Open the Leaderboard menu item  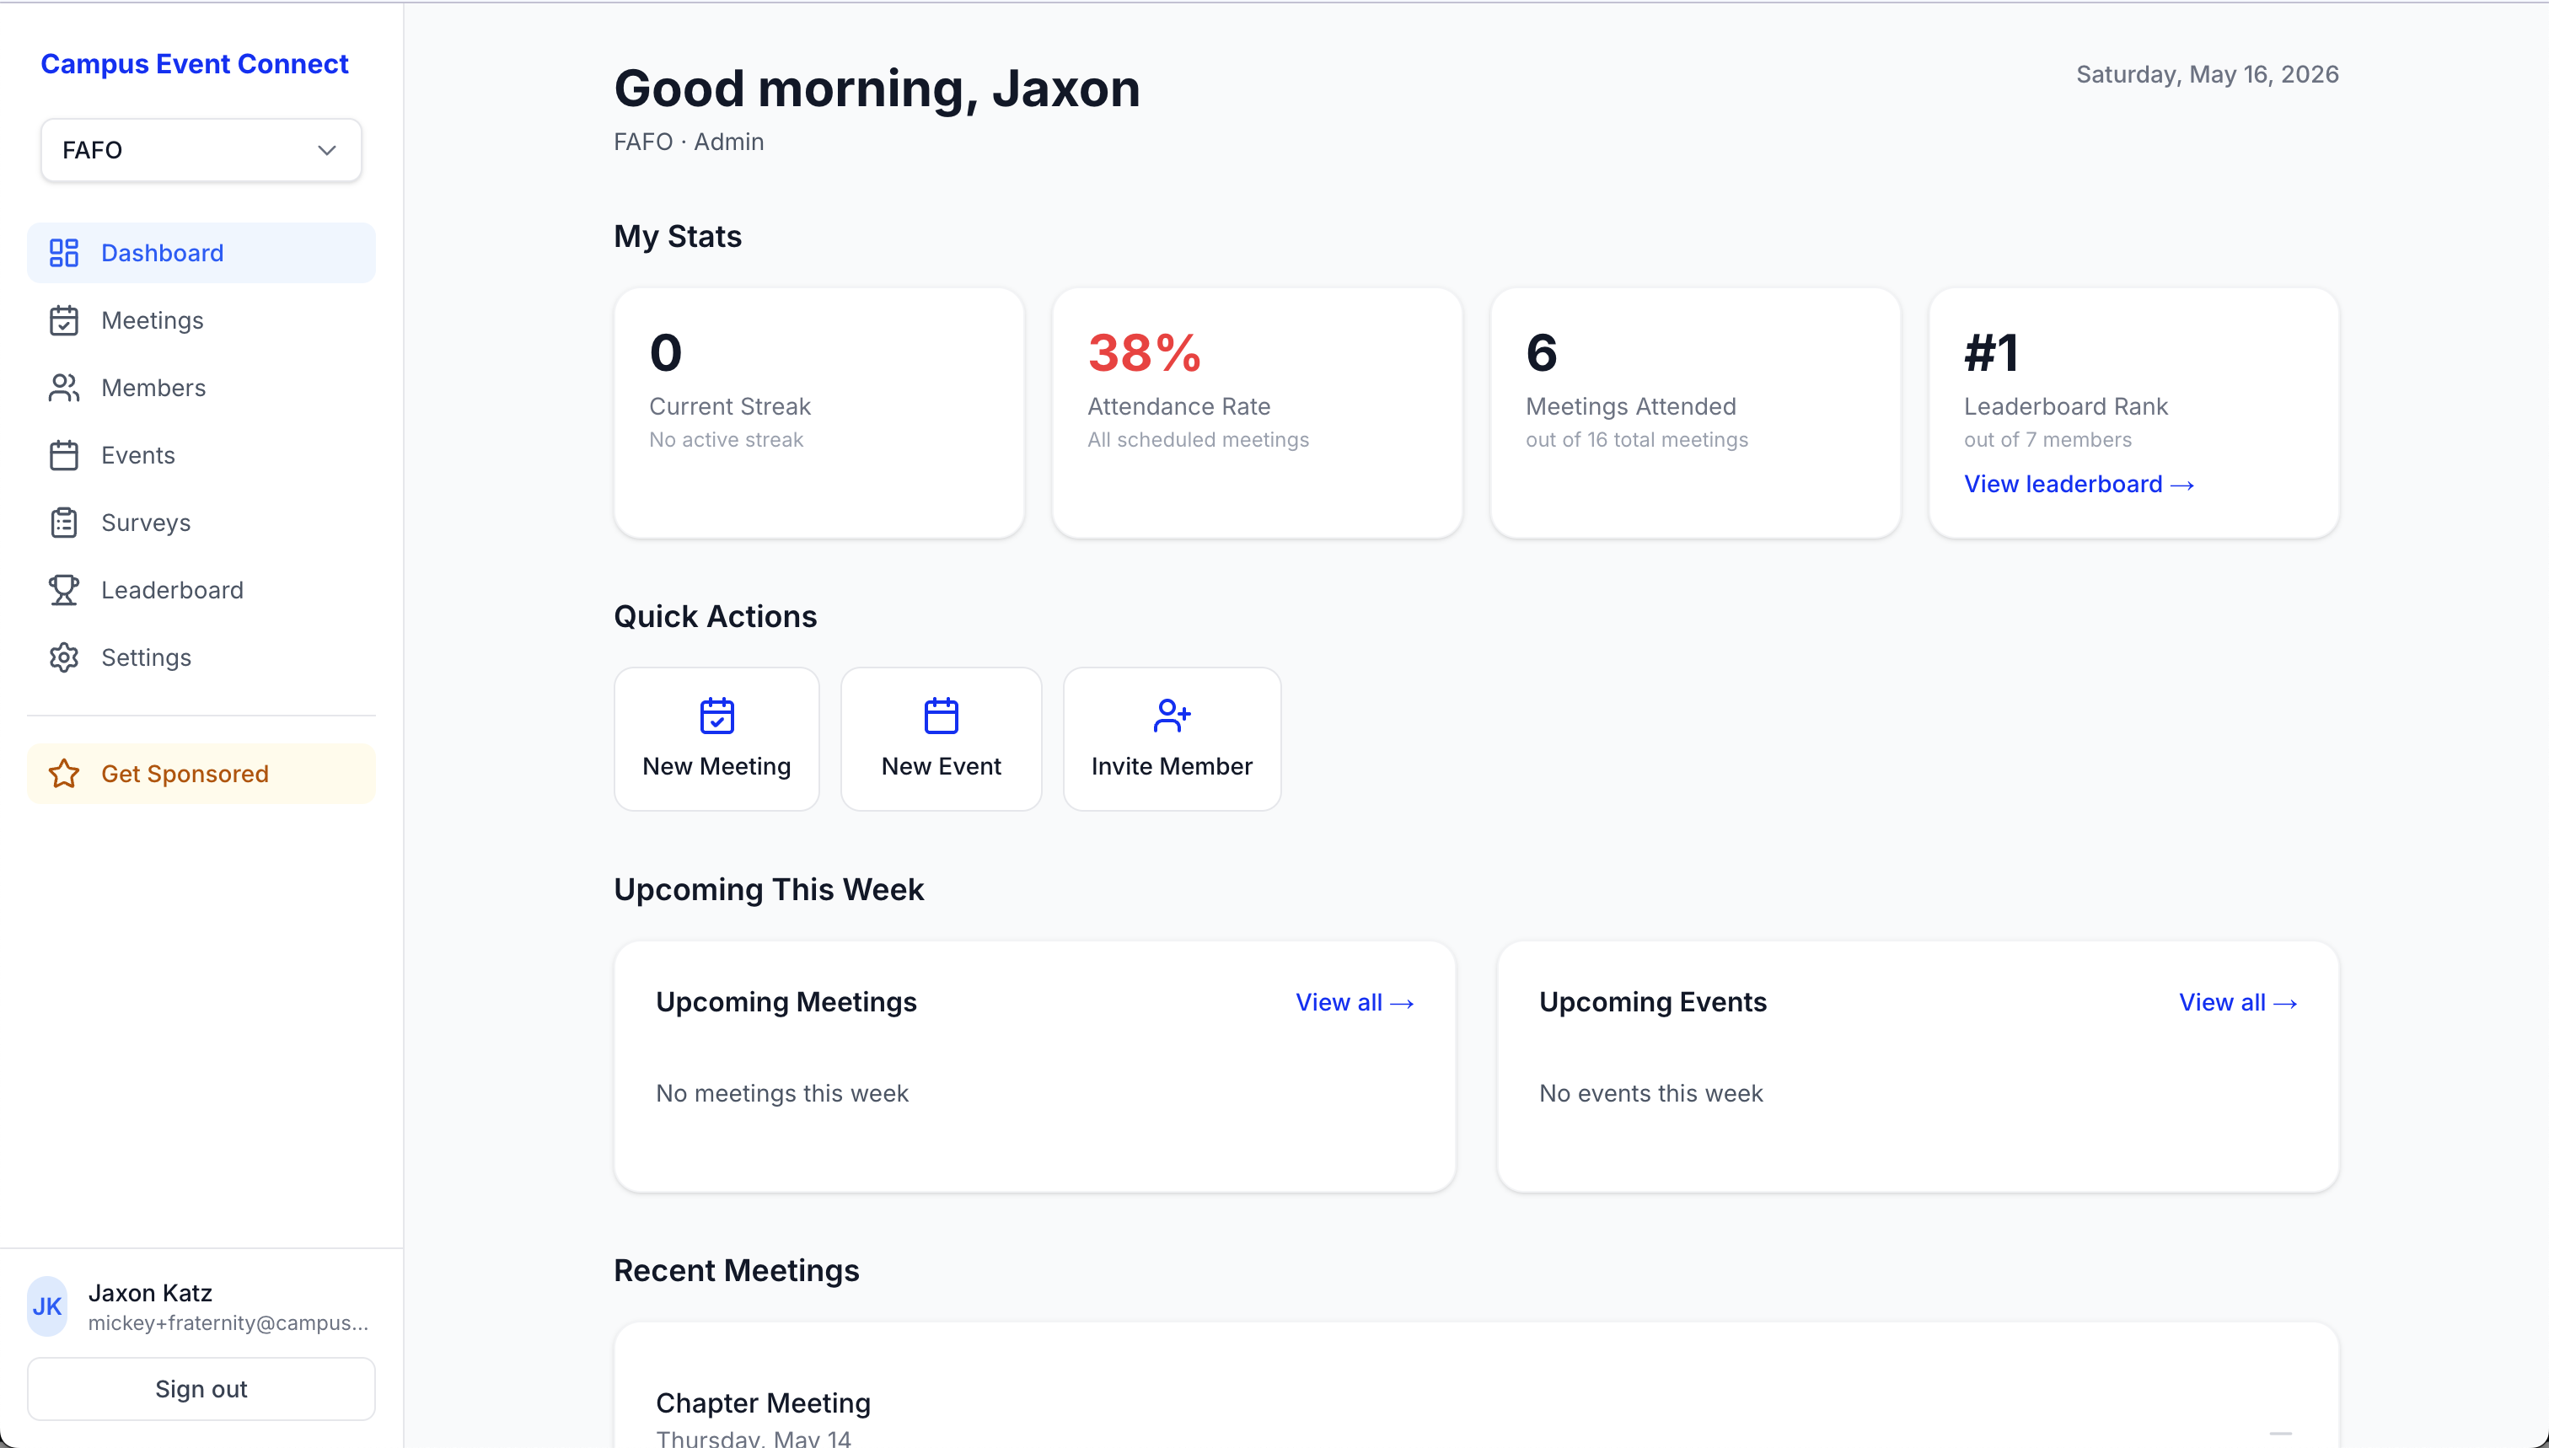(201, 590)
